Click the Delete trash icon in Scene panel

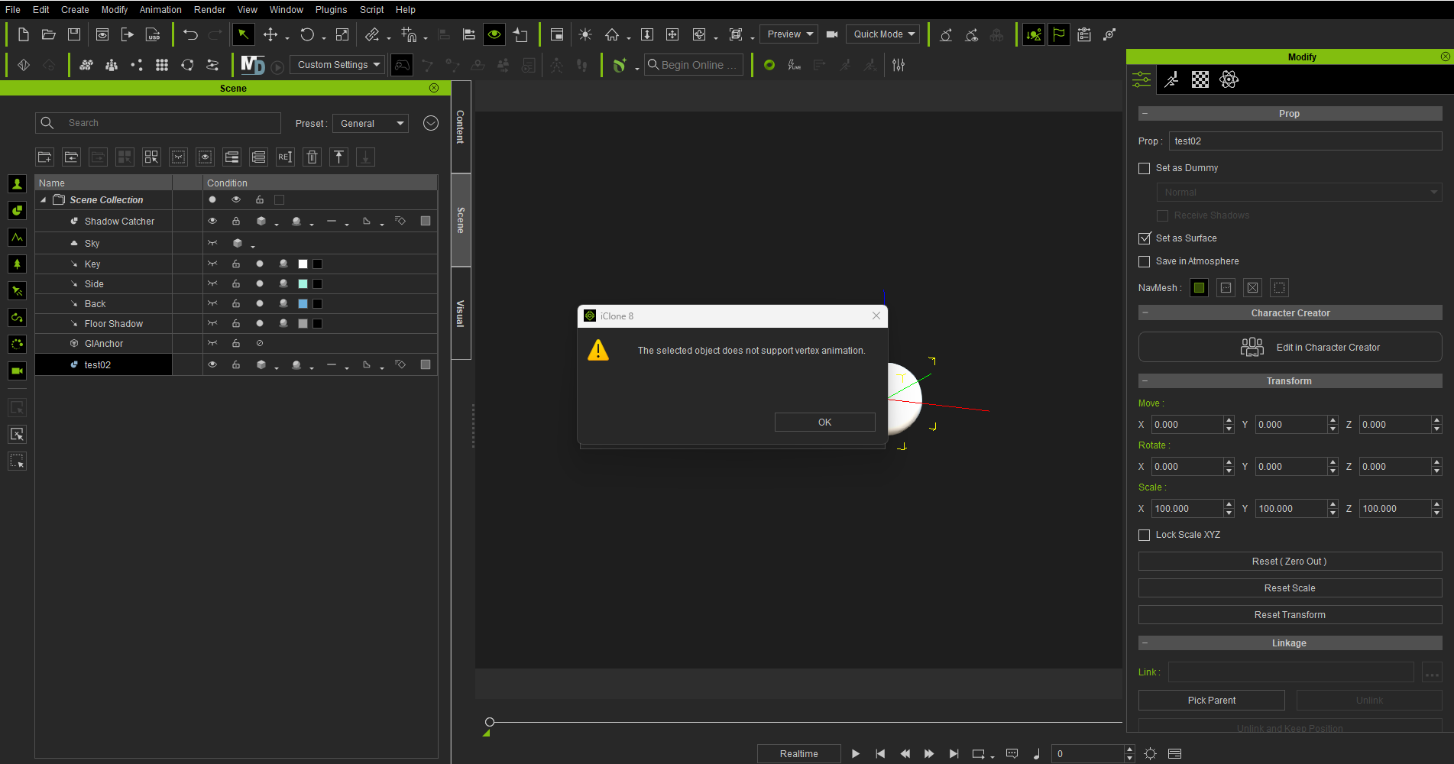(312, 157)
